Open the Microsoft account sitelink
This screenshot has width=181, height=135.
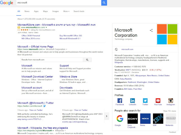click(x=32, y=88)
